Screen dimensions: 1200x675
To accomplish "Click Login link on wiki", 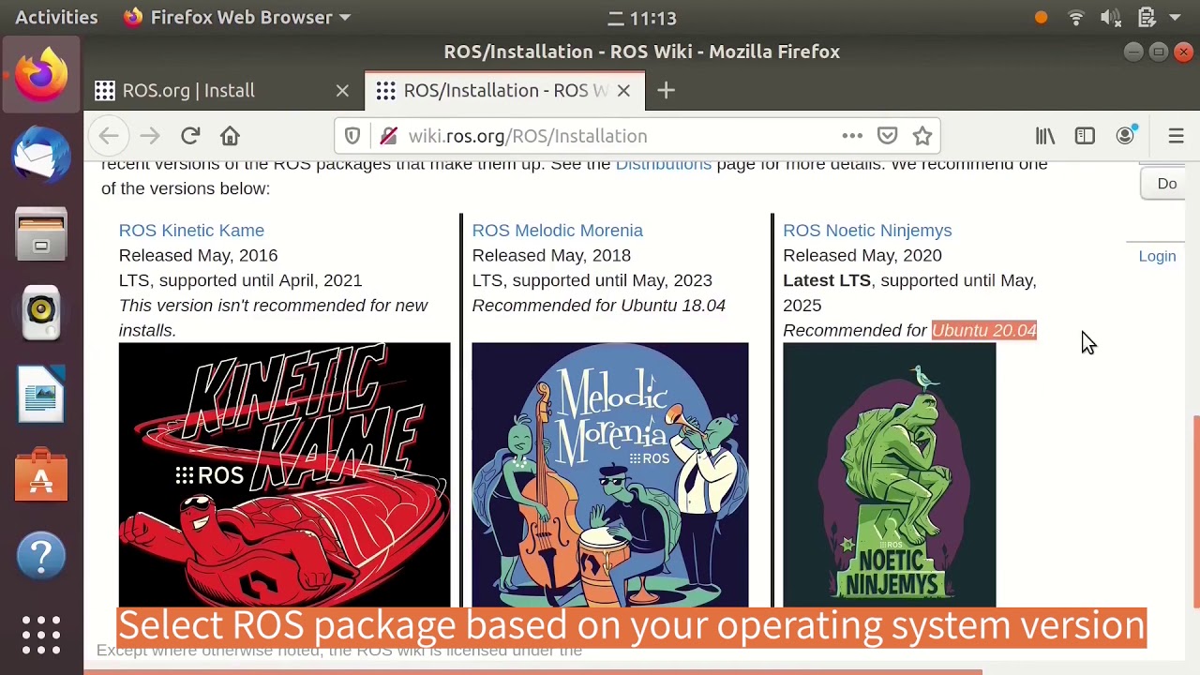I will click(1157, 256).
